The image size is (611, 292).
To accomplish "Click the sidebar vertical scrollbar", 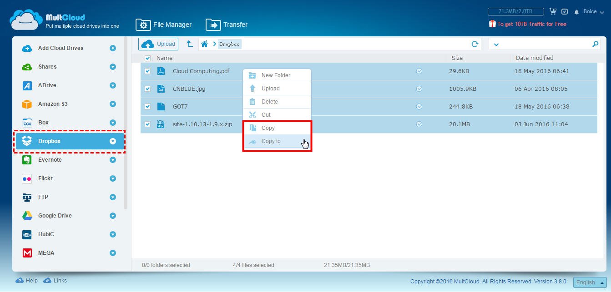I will tap(126, 123).
